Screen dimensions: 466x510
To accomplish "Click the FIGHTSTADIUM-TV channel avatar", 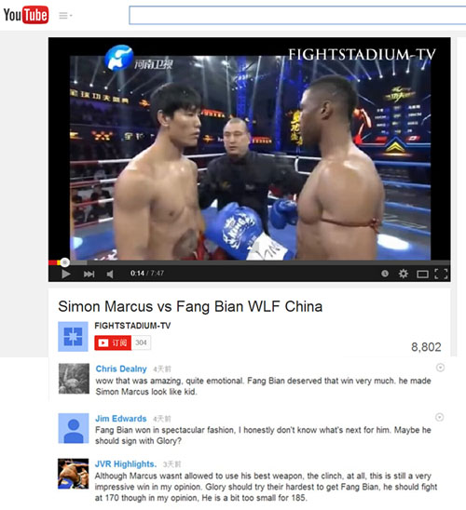I will [x=73, y=337].
